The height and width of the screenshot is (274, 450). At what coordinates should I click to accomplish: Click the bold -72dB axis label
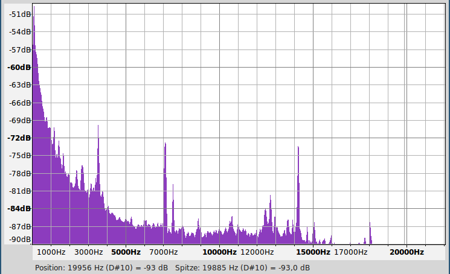point(19,138)
